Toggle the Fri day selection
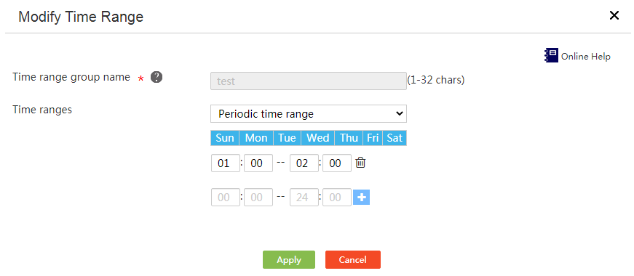 coord(373,138)
